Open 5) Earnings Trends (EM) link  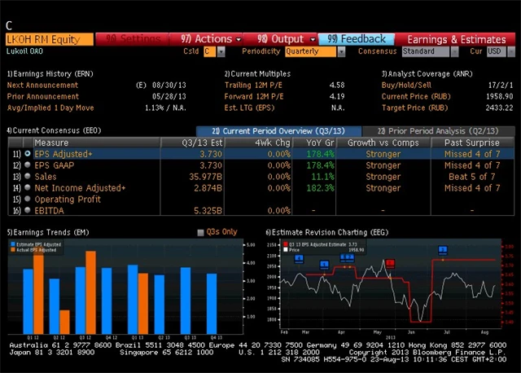click(x=48, y=232)
